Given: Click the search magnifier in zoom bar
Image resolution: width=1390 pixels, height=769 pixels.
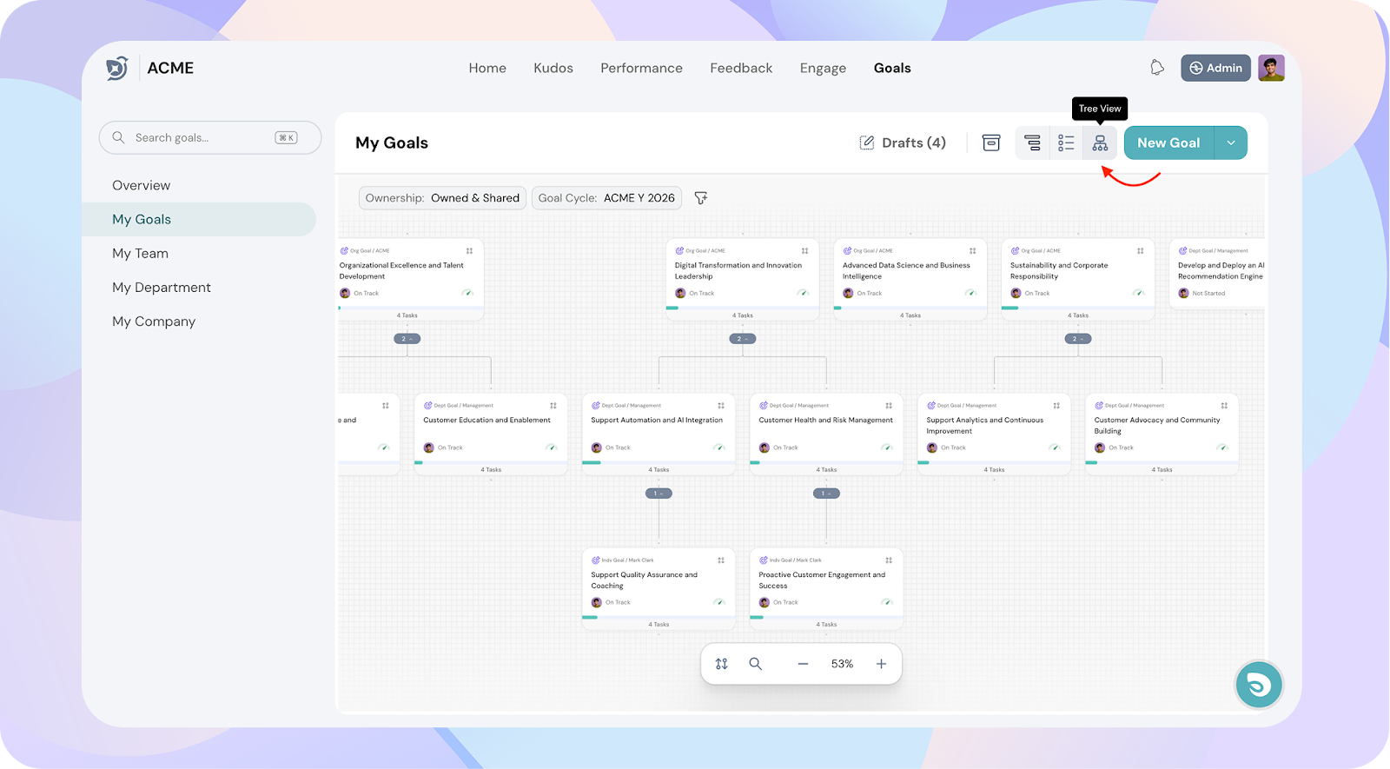Looking at the screenshot, I should coord(756,664).
